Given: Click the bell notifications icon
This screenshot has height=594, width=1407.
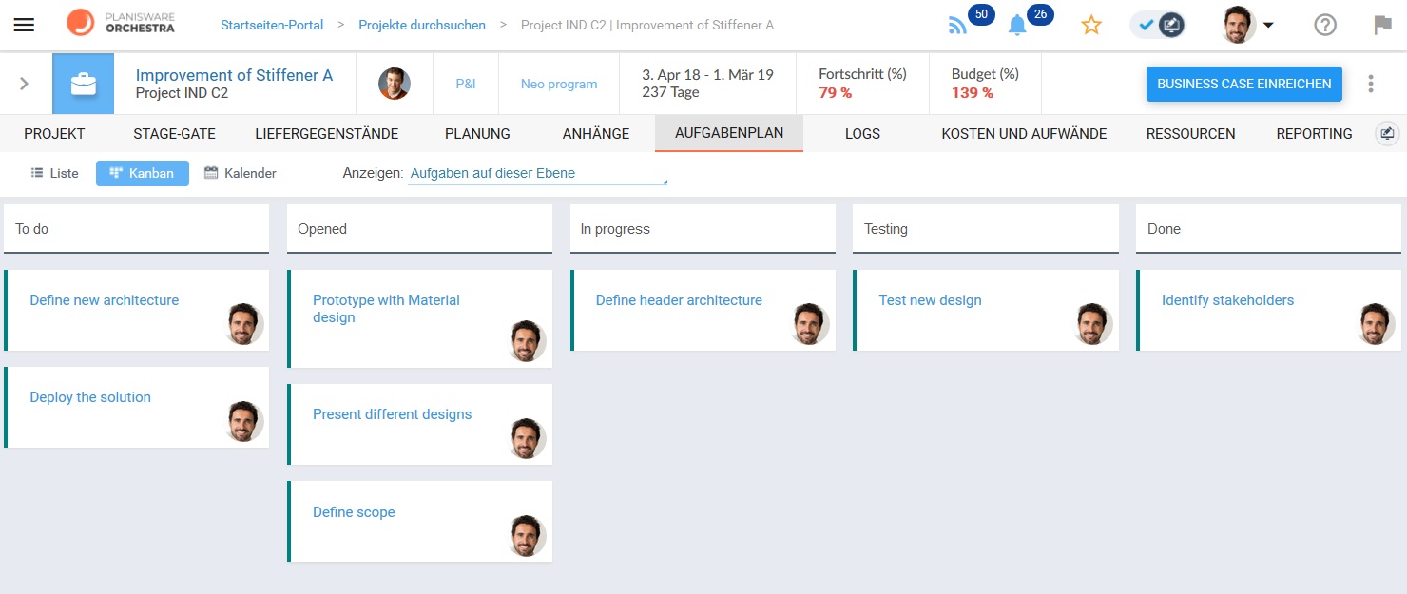Looking at the screenshot, I should [1017, 26].
